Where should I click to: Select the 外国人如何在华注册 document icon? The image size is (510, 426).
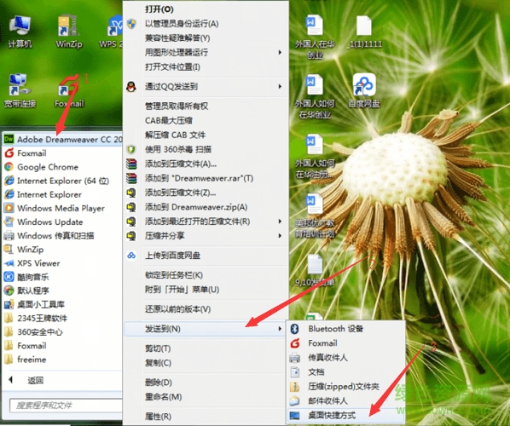click(x=315, y=156)
